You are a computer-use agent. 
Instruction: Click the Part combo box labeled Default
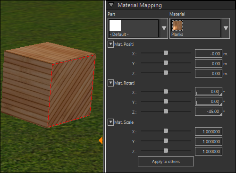click(138, 28)
